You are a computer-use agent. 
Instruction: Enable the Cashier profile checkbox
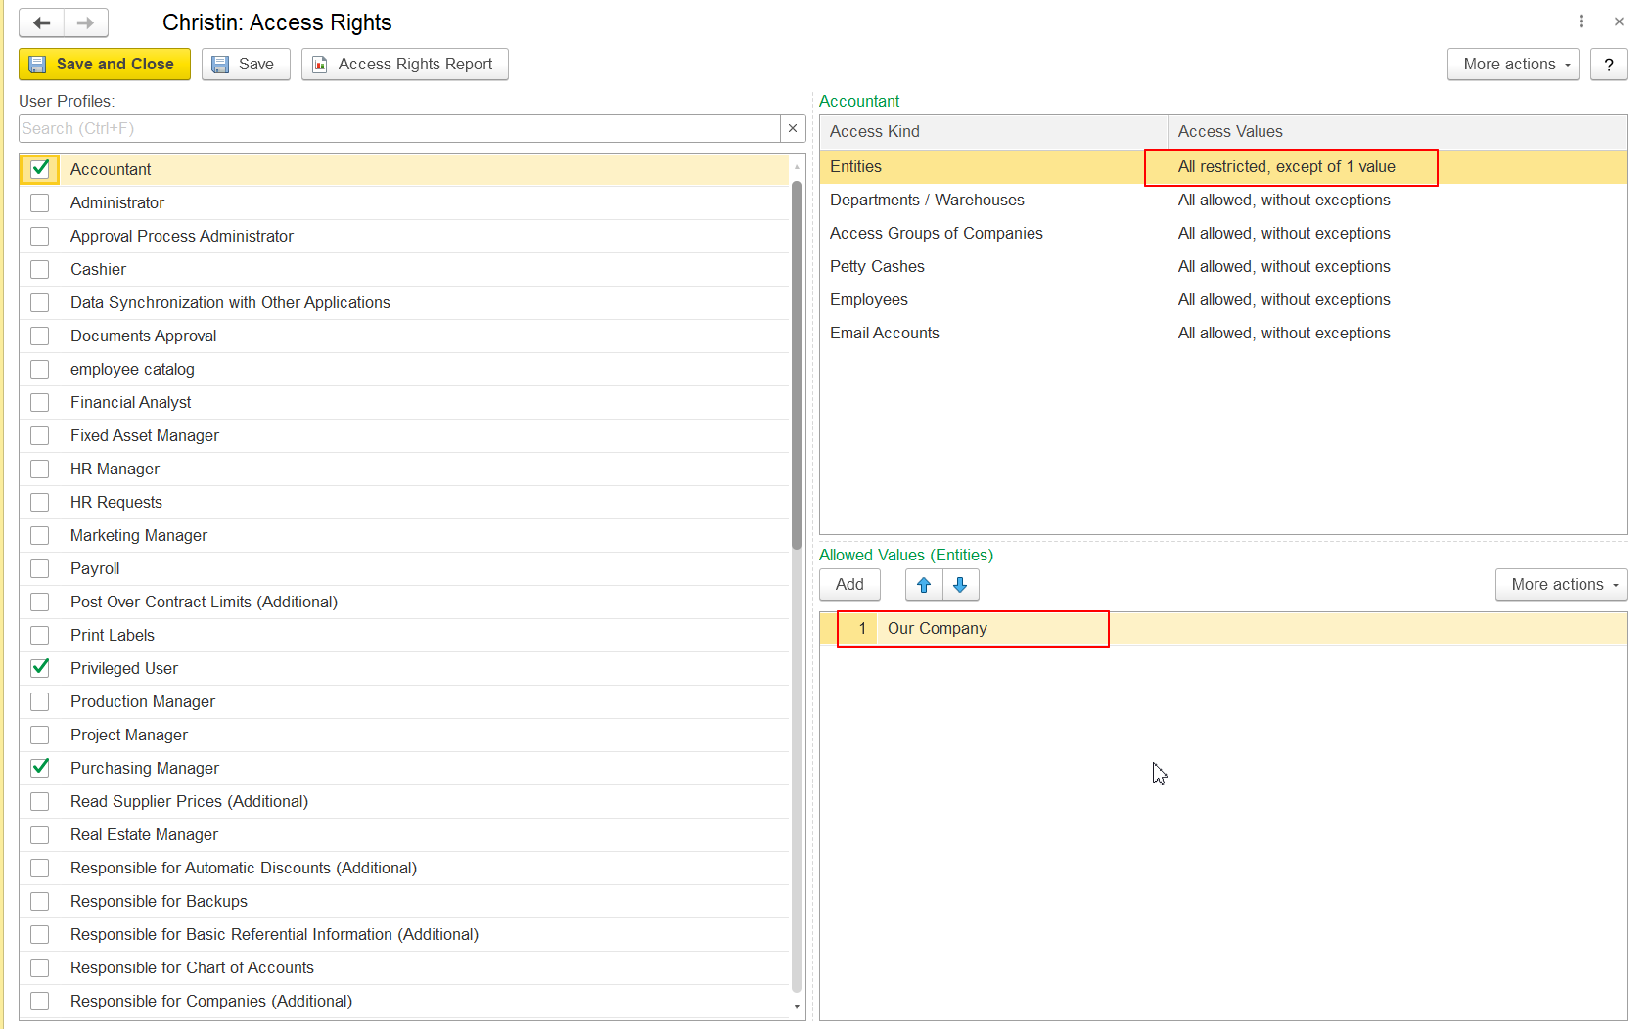pos(40,269)
